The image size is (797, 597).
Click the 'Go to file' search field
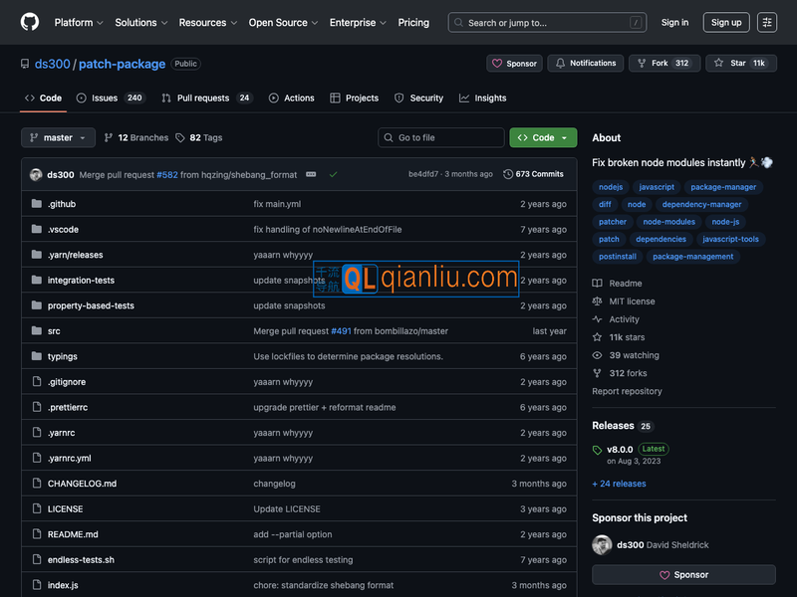pos(441,138)
